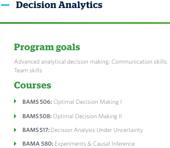Screen dimensions: 170x148
Task: Open Experiments & Causal Inference course
Action: pyautogui.click(x=95, y=144)
